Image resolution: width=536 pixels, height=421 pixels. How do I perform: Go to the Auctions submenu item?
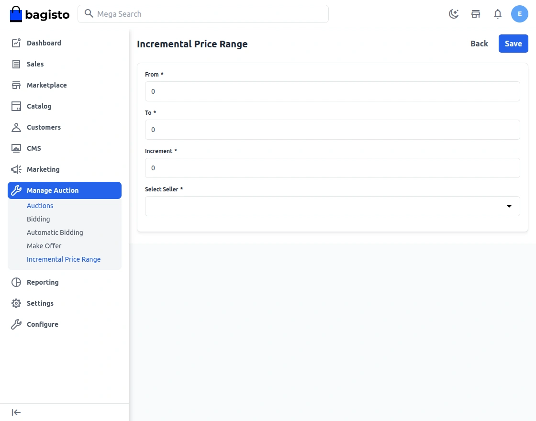[x=40, y=205]
